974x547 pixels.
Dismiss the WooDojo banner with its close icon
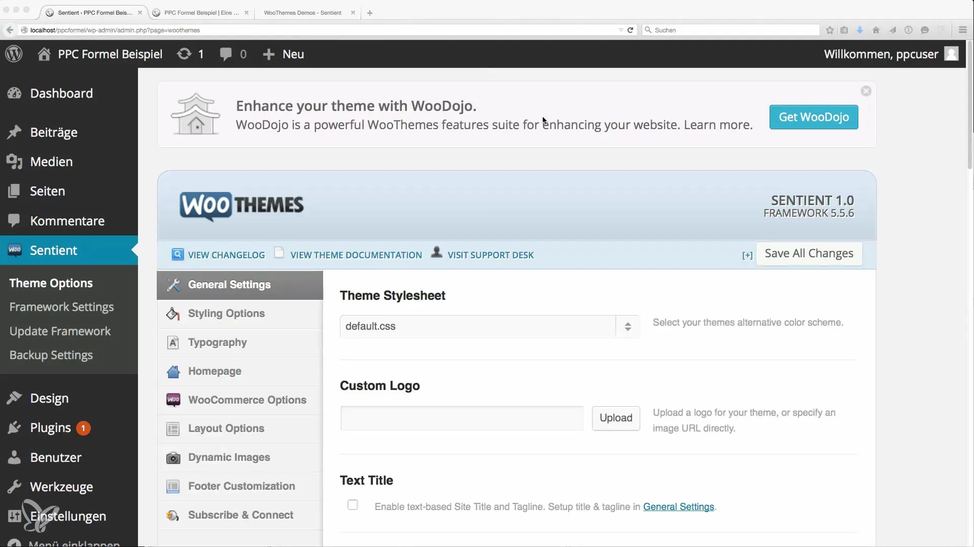[866, 91]
